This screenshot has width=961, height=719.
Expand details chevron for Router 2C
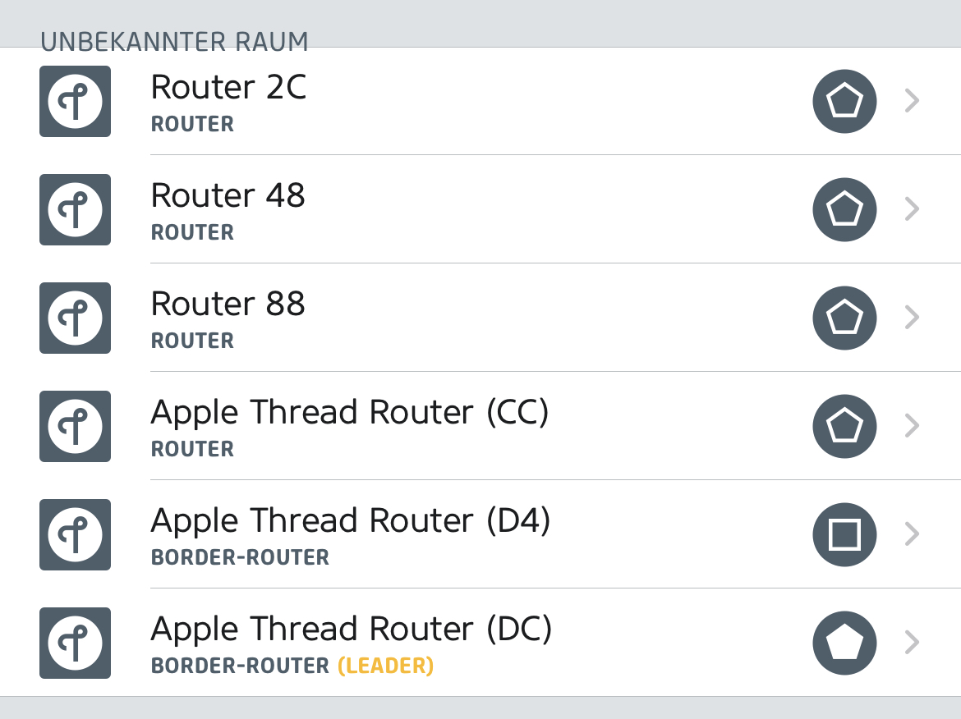(x=911, y=101)
